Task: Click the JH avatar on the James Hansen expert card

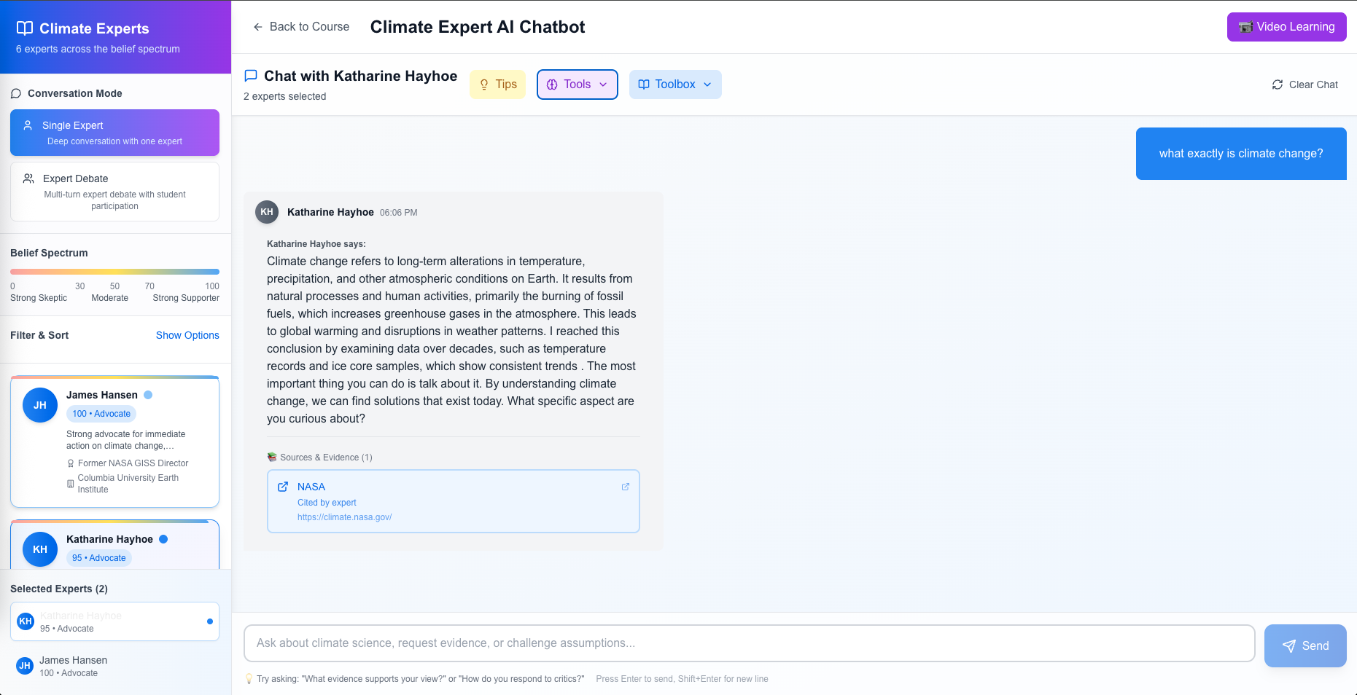Action: pyautogui.click(x=40, y=405)
